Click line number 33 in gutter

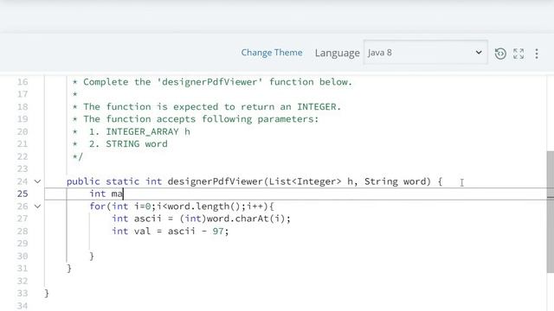pos(23,294)
